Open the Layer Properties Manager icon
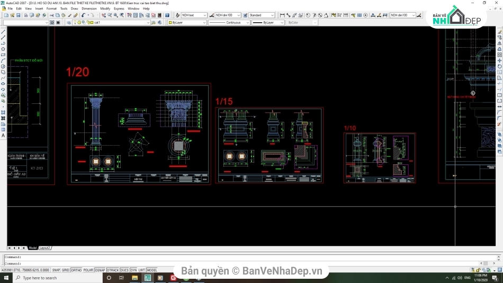503x283 pixels. [68, 23]
